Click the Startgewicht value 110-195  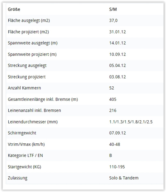click(117, 167)
